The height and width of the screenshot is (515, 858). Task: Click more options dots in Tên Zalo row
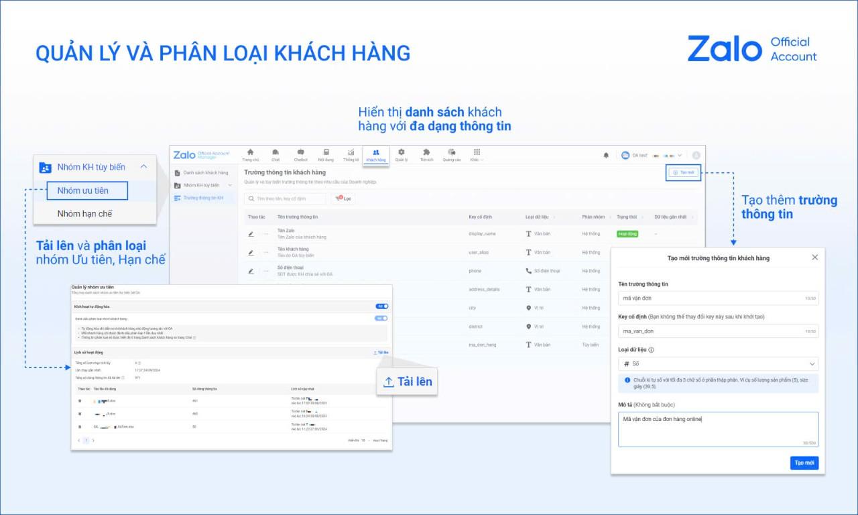pyautogui.click(x=265, y=234)
